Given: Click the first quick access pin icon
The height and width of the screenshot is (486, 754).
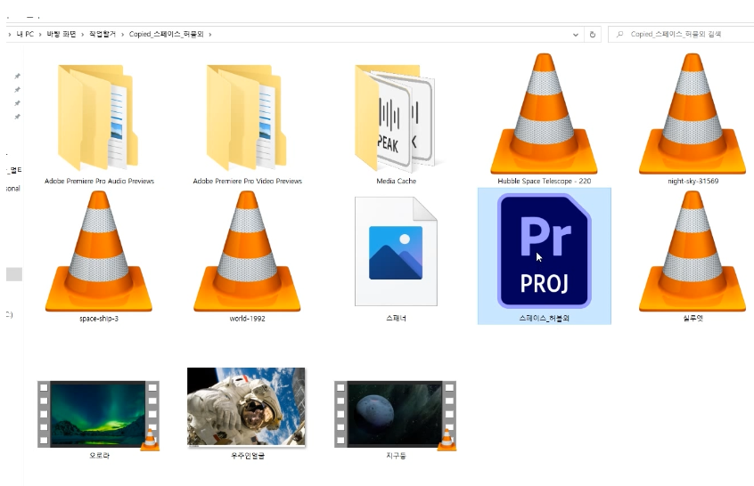Looking at the screenshot, I should pos(17,76).
